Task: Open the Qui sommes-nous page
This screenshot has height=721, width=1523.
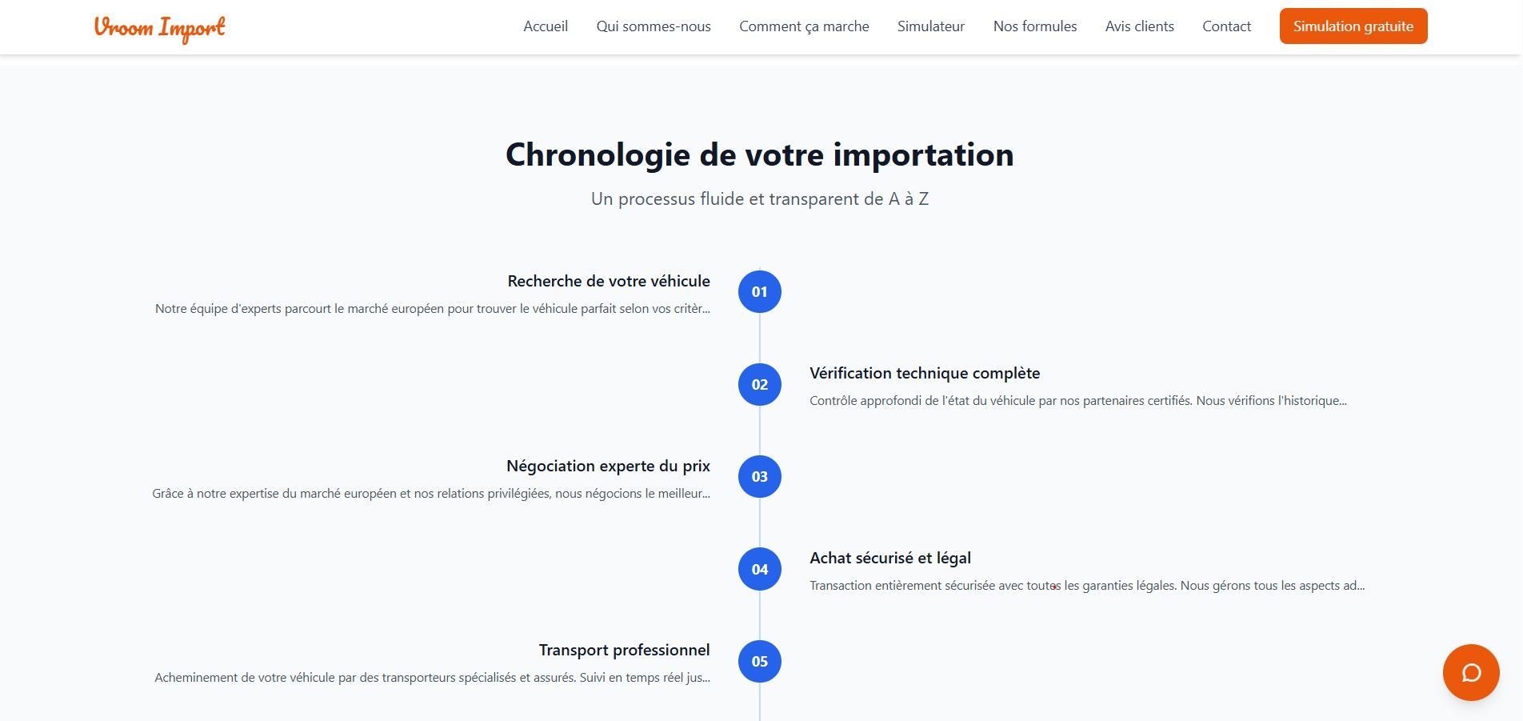Action: tap(654, 26)
